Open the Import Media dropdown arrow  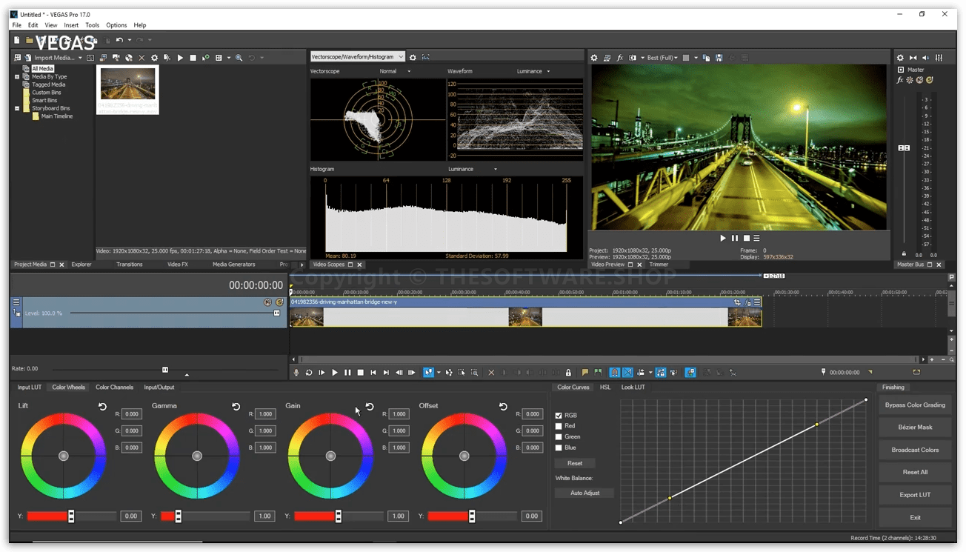80,58
